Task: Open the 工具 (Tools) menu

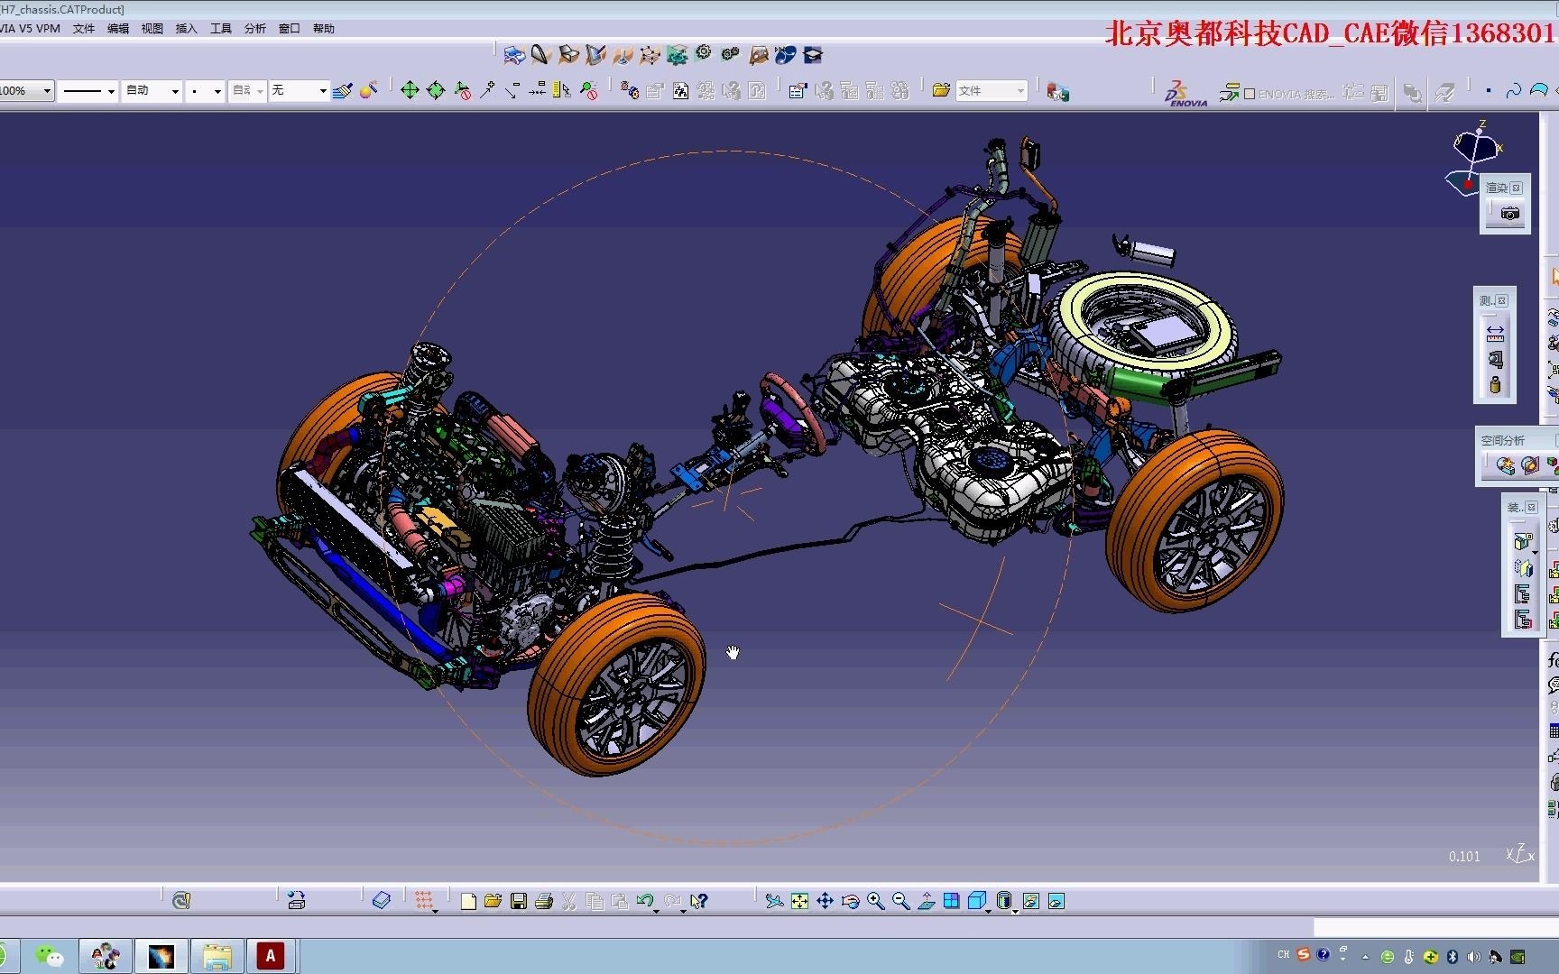Action: tap(221, 29)
